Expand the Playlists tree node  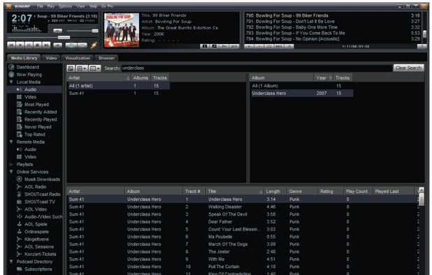click(11, 165)
